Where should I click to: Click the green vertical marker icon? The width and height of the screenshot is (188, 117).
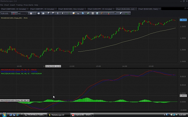click(x=69, y=13)
